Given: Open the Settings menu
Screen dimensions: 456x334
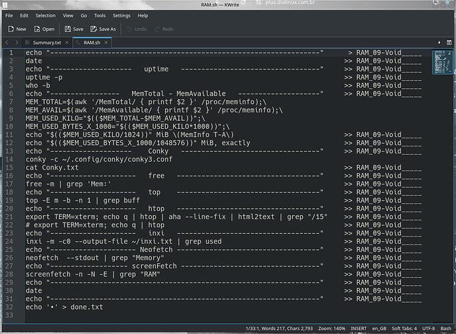Looking at the screenshot, I should click(122, 15).
